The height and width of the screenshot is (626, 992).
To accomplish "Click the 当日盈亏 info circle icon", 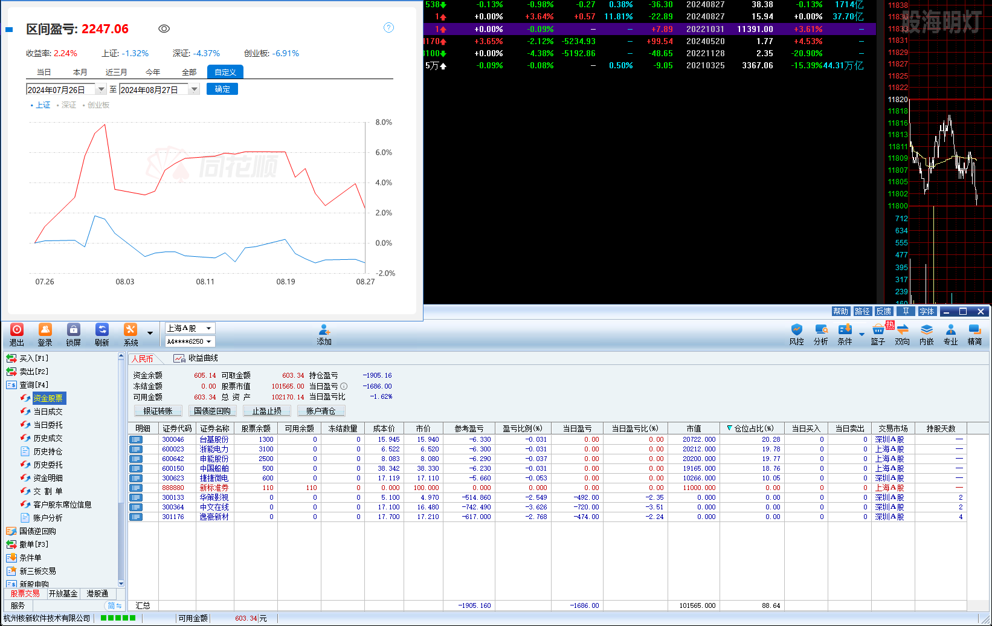I will tap(344, 386).
